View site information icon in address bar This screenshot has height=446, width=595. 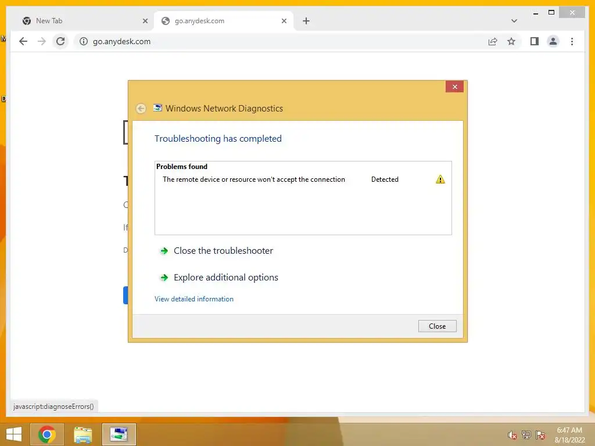coord(84,41)
